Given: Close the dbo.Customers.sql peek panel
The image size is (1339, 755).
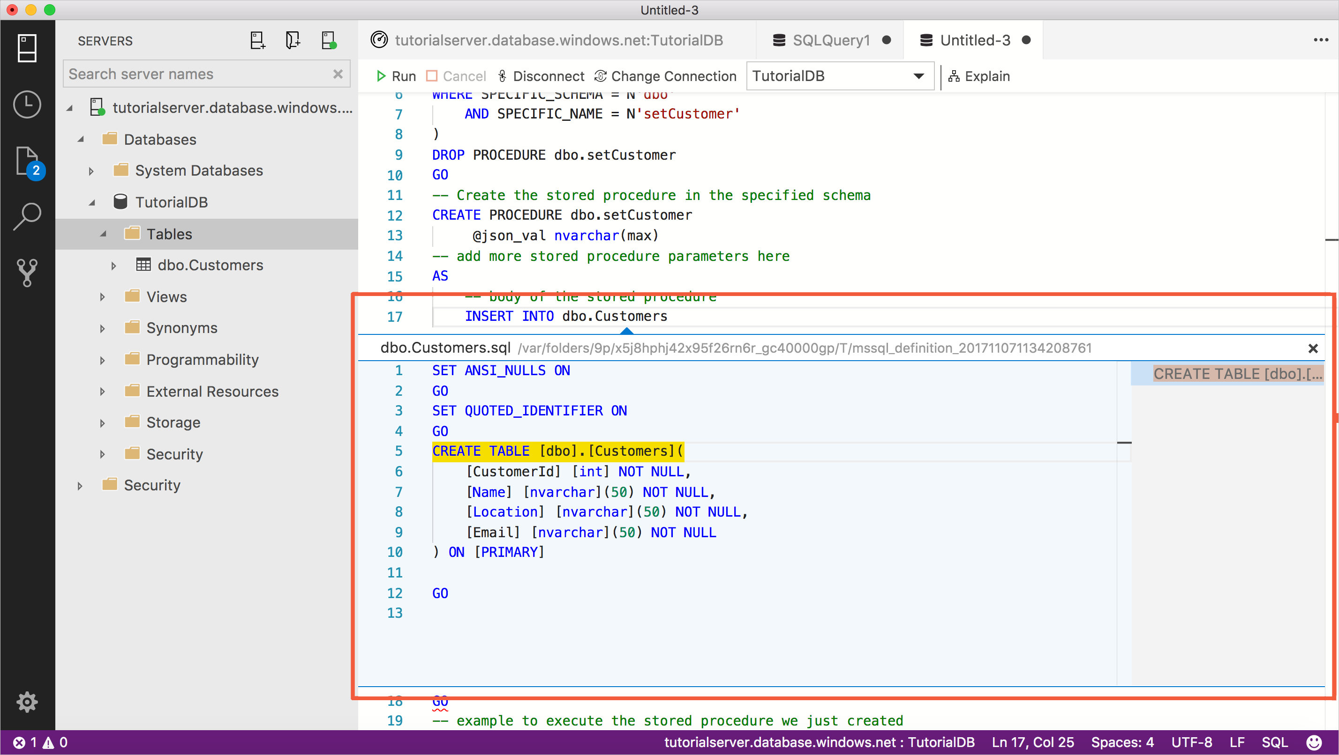Looking at the screenshot, I should point(1313,348).
